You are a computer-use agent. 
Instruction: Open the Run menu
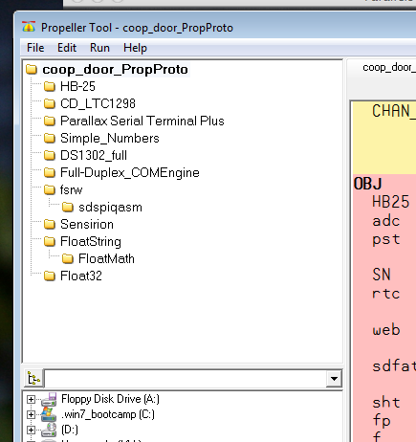pyautogui.click(x=99, y=48)
